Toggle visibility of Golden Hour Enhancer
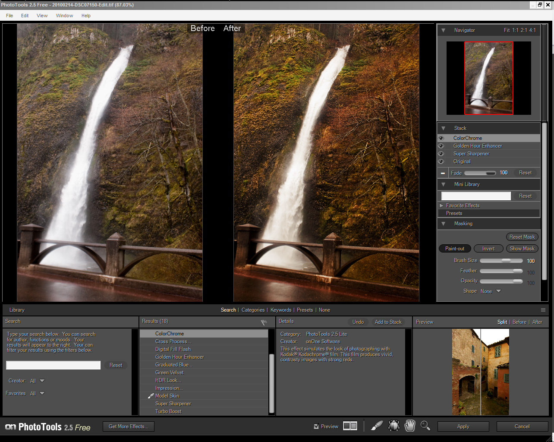 [x=441, y=146]
